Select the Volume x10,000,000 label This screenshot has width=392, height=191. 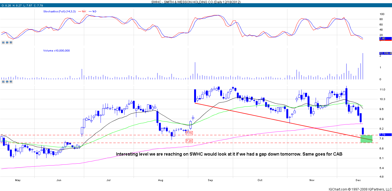56,50
